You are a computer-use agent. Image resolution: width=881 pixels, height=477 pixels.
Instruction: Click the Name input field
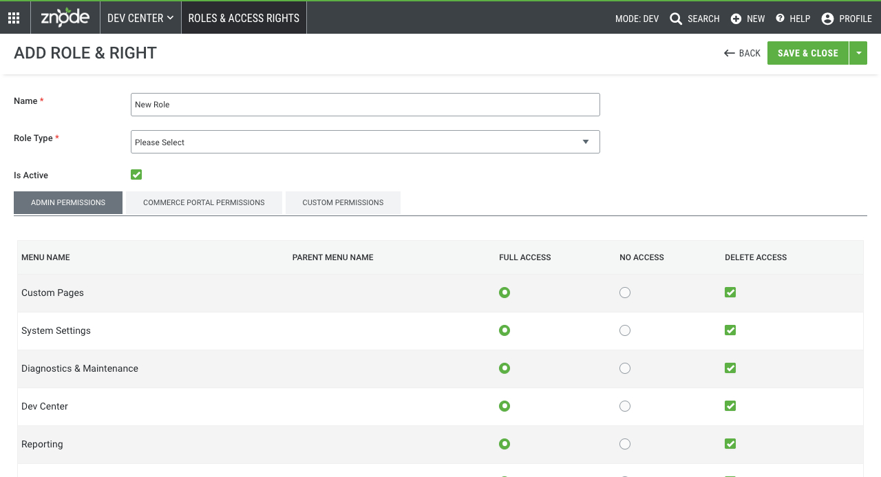click(365, 105)
